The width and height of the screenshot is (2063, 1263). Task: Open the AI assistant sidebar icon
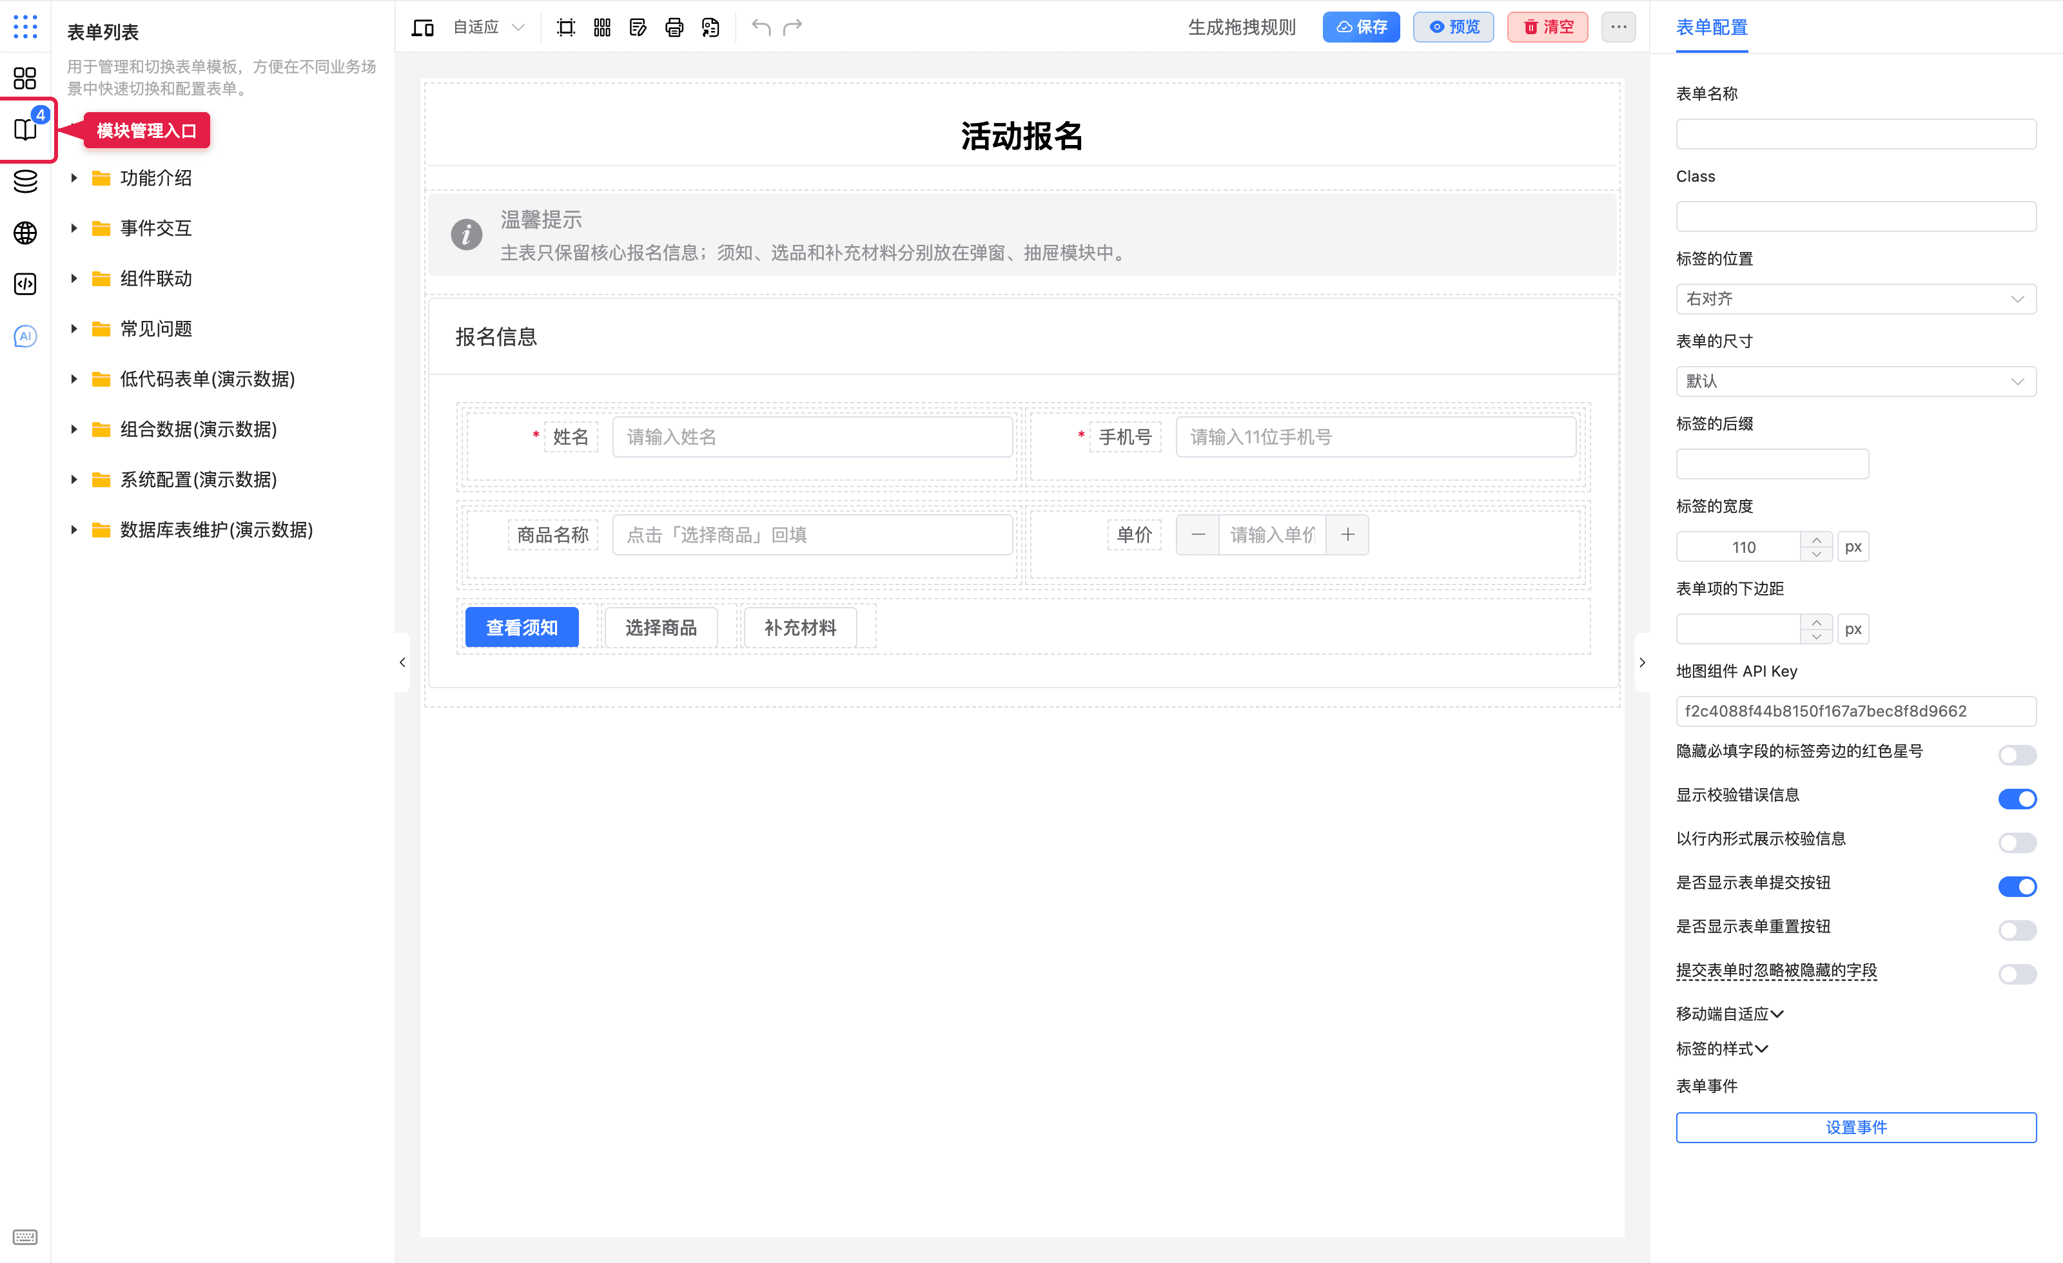(x=25, y=336)
